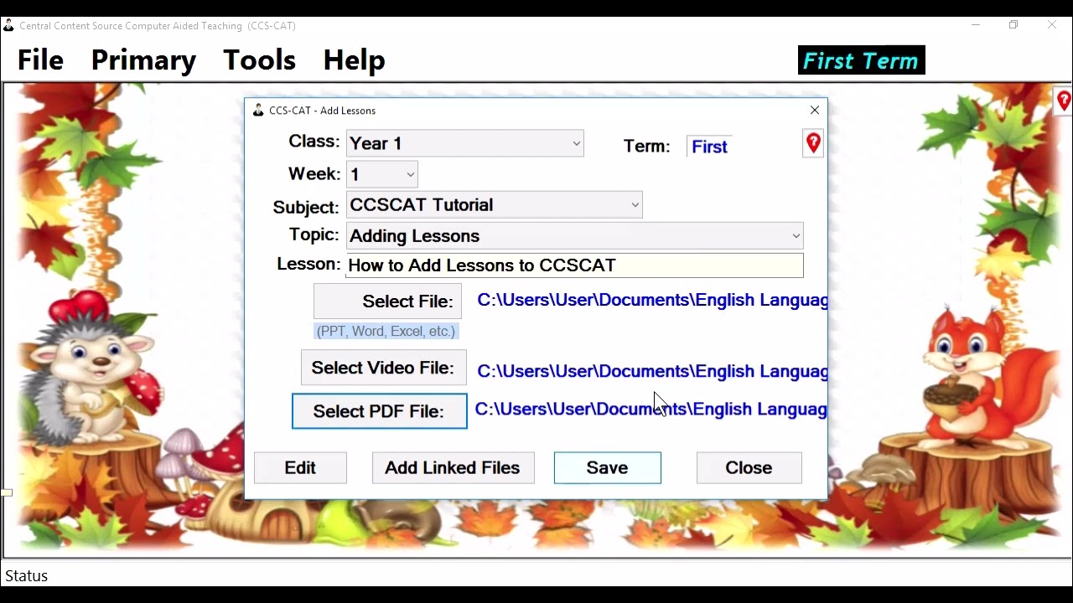Click into the Lesson text field

575,265
